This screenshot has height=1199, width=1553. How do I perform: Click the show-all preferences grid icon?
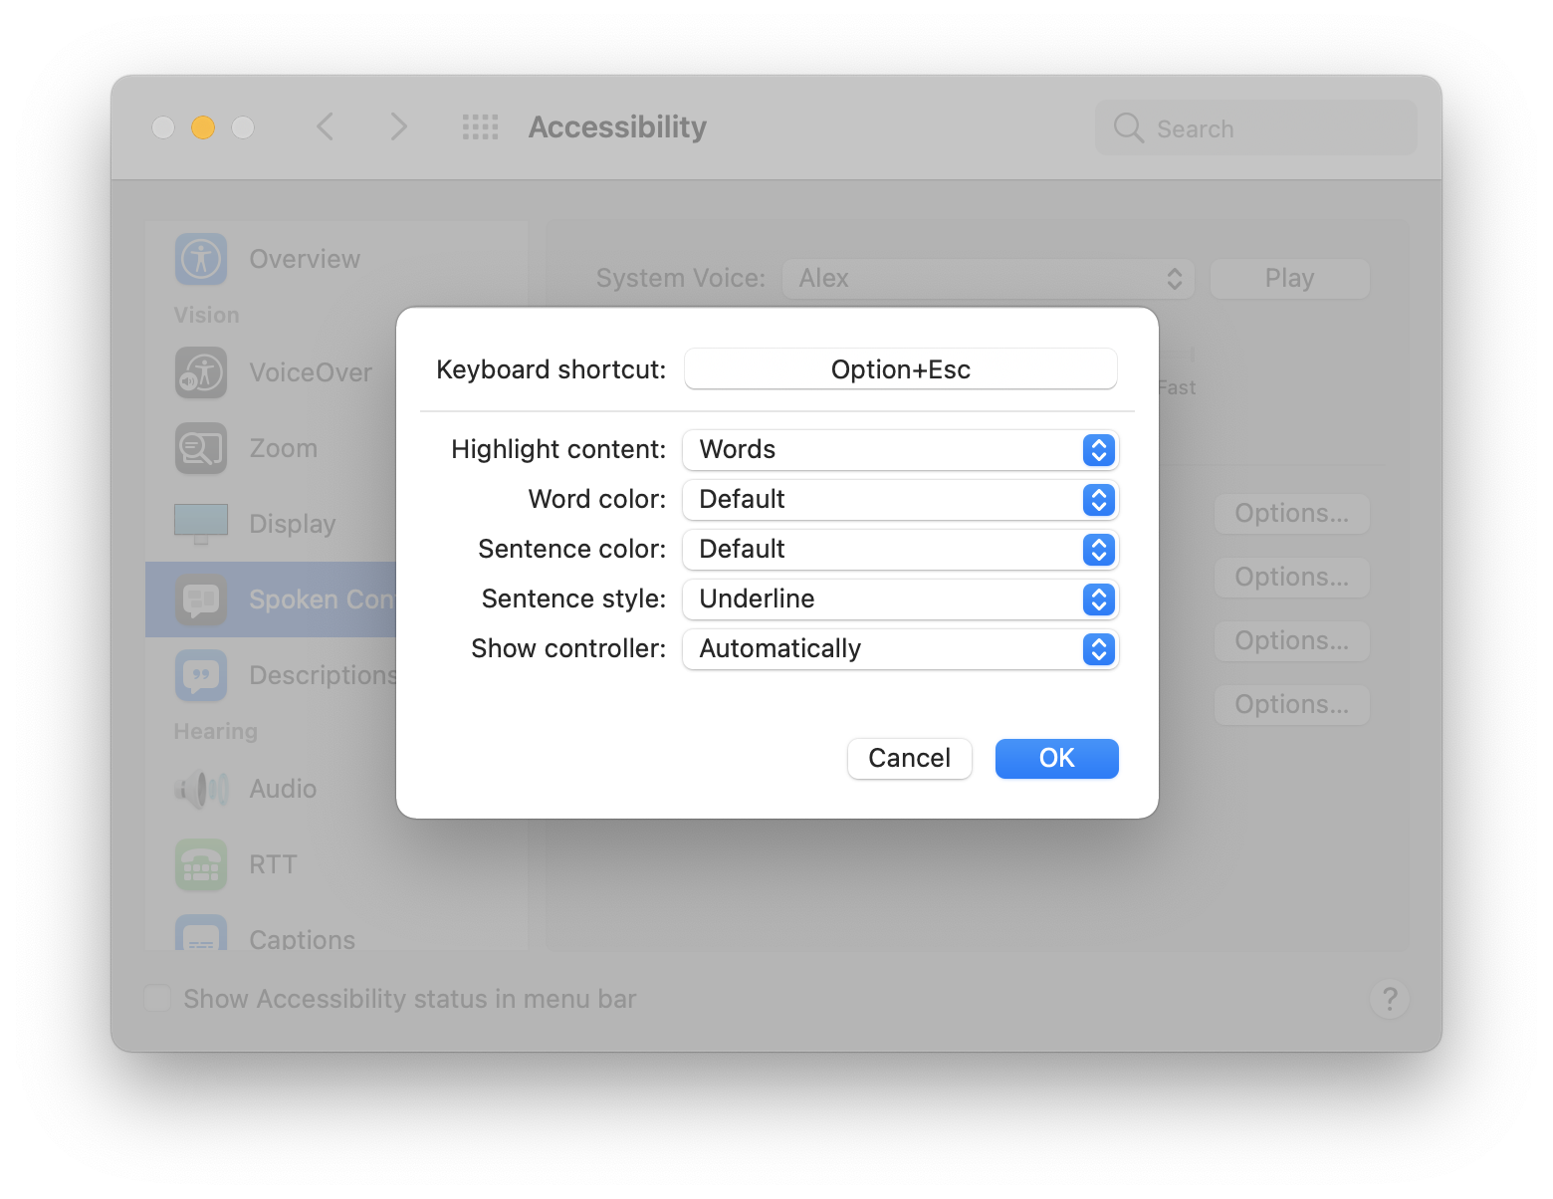(x=480, y=126)
